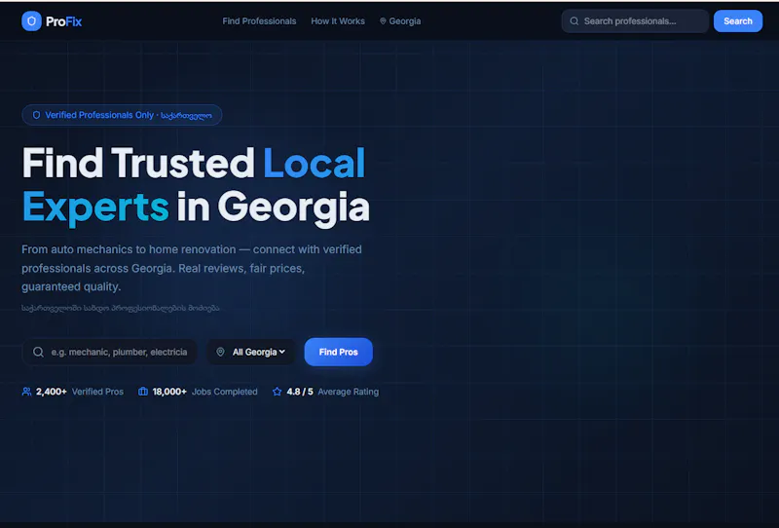Click the ProFix brand name
The height and width of the screenshot is (528, 779).
[63, 21]
